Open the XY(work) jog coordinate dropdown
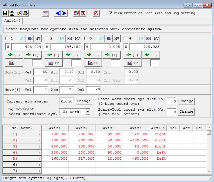Image resolution: width=214 pixels, height=182 pixels. click(88, 112)
